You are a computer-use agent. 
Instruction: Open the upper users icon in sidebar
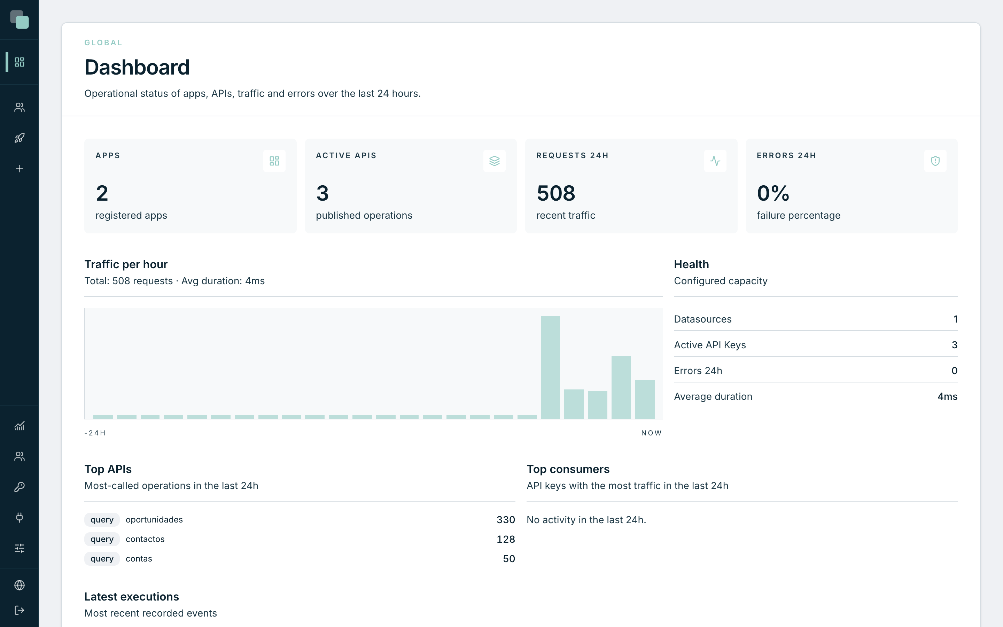coord(20,107)
